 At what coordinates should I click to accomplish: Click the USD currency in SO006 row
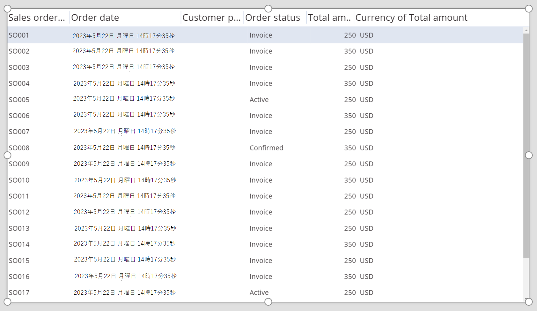366,116
